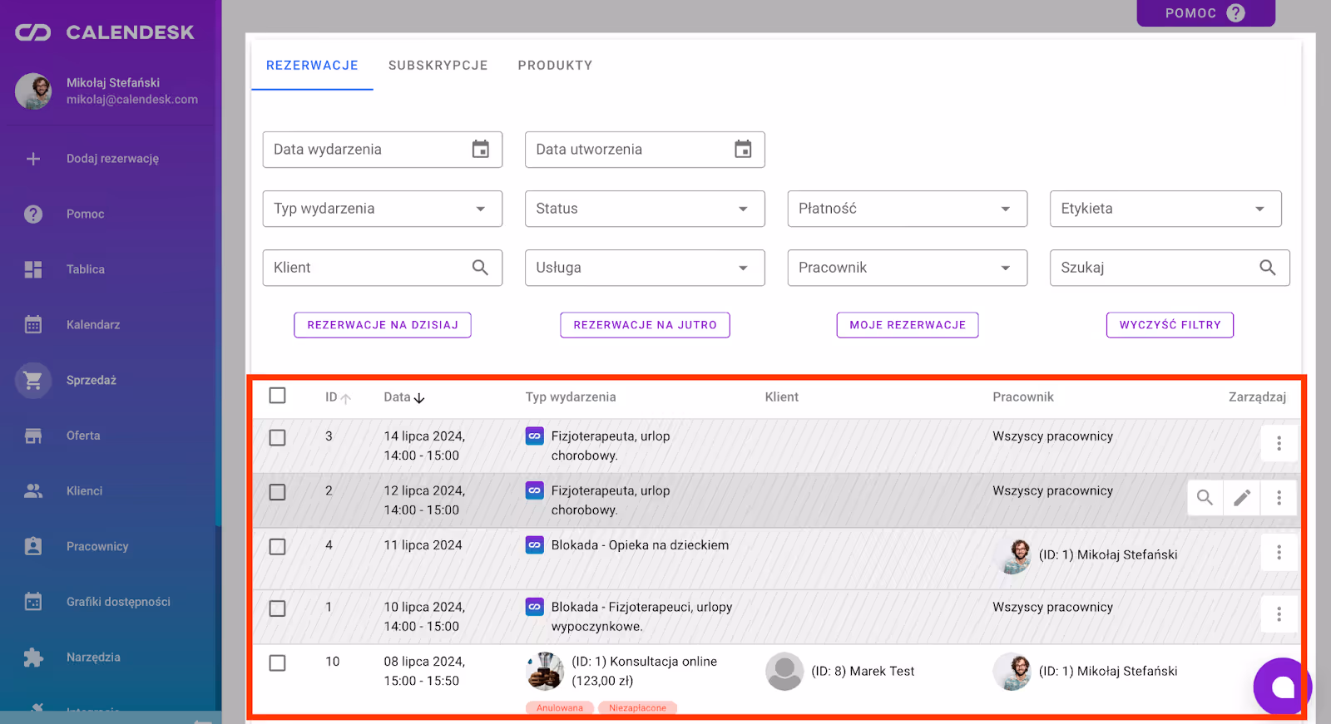This screenshot has width=1331, height=724.
Task: Open the calendar picker in Data wydarzenia
Action: 480,150
